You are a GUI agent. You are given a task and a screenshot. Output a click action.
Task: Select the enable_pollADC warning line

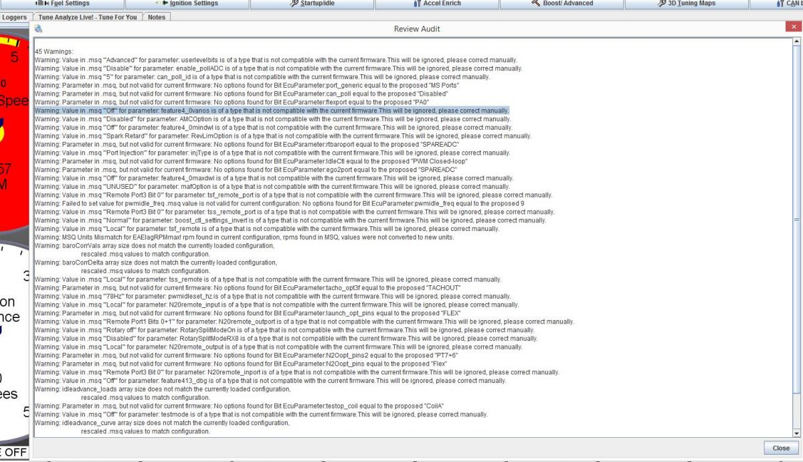[x=278, y=68]
